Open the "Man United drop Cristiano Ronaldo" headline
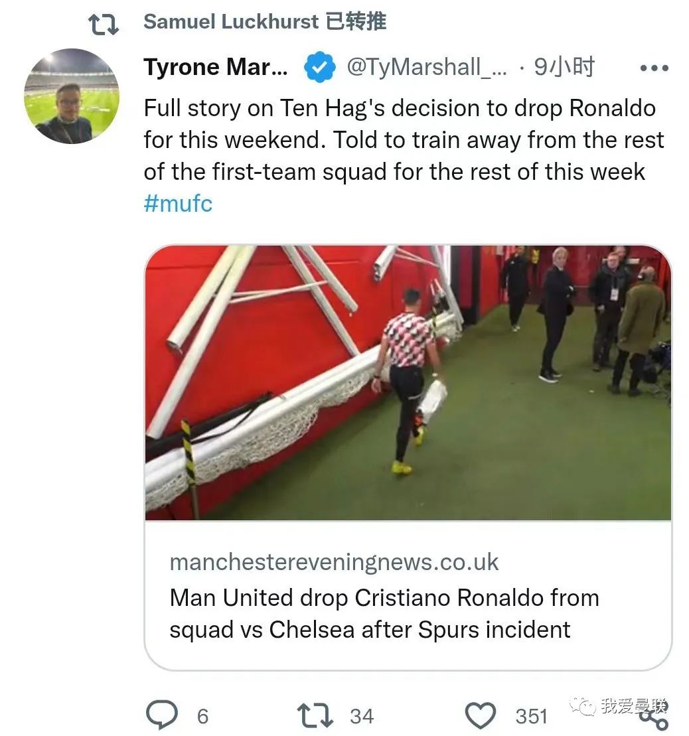The height and width of the screenshot is (736, 689). [x=384, y=613]
